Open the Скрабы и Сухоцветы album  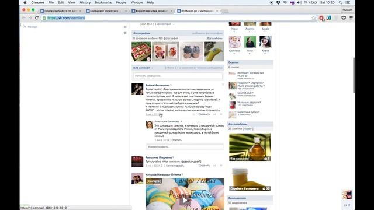(x=250, y=179)
